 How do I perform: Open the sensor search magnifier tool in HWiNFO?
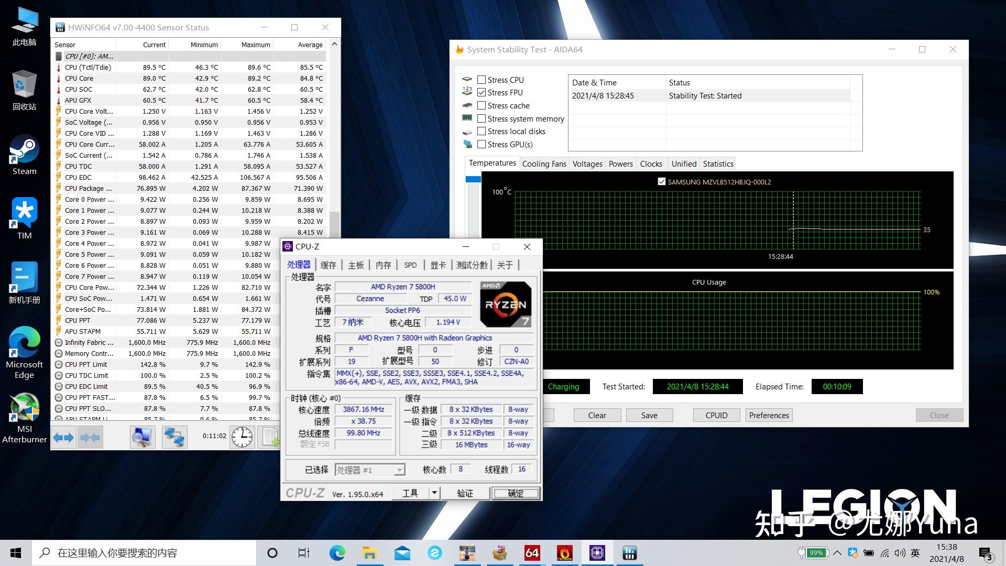tap(143, 437)
